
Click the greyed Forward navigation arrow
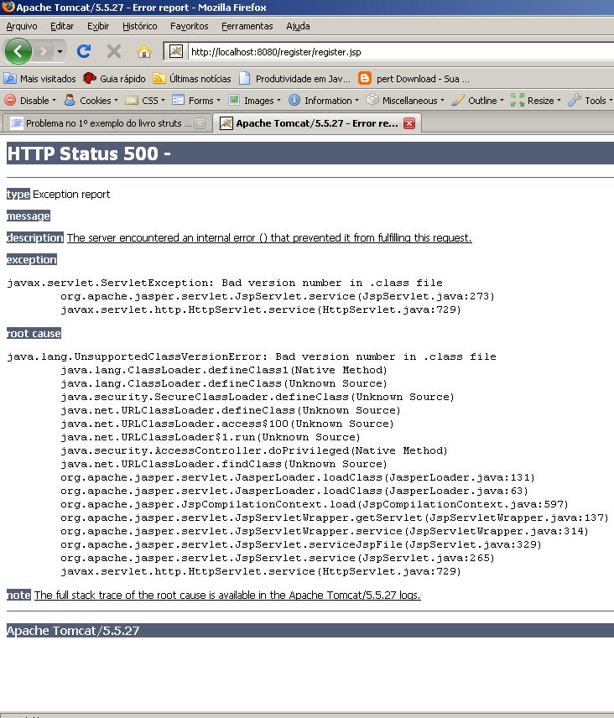44,51
